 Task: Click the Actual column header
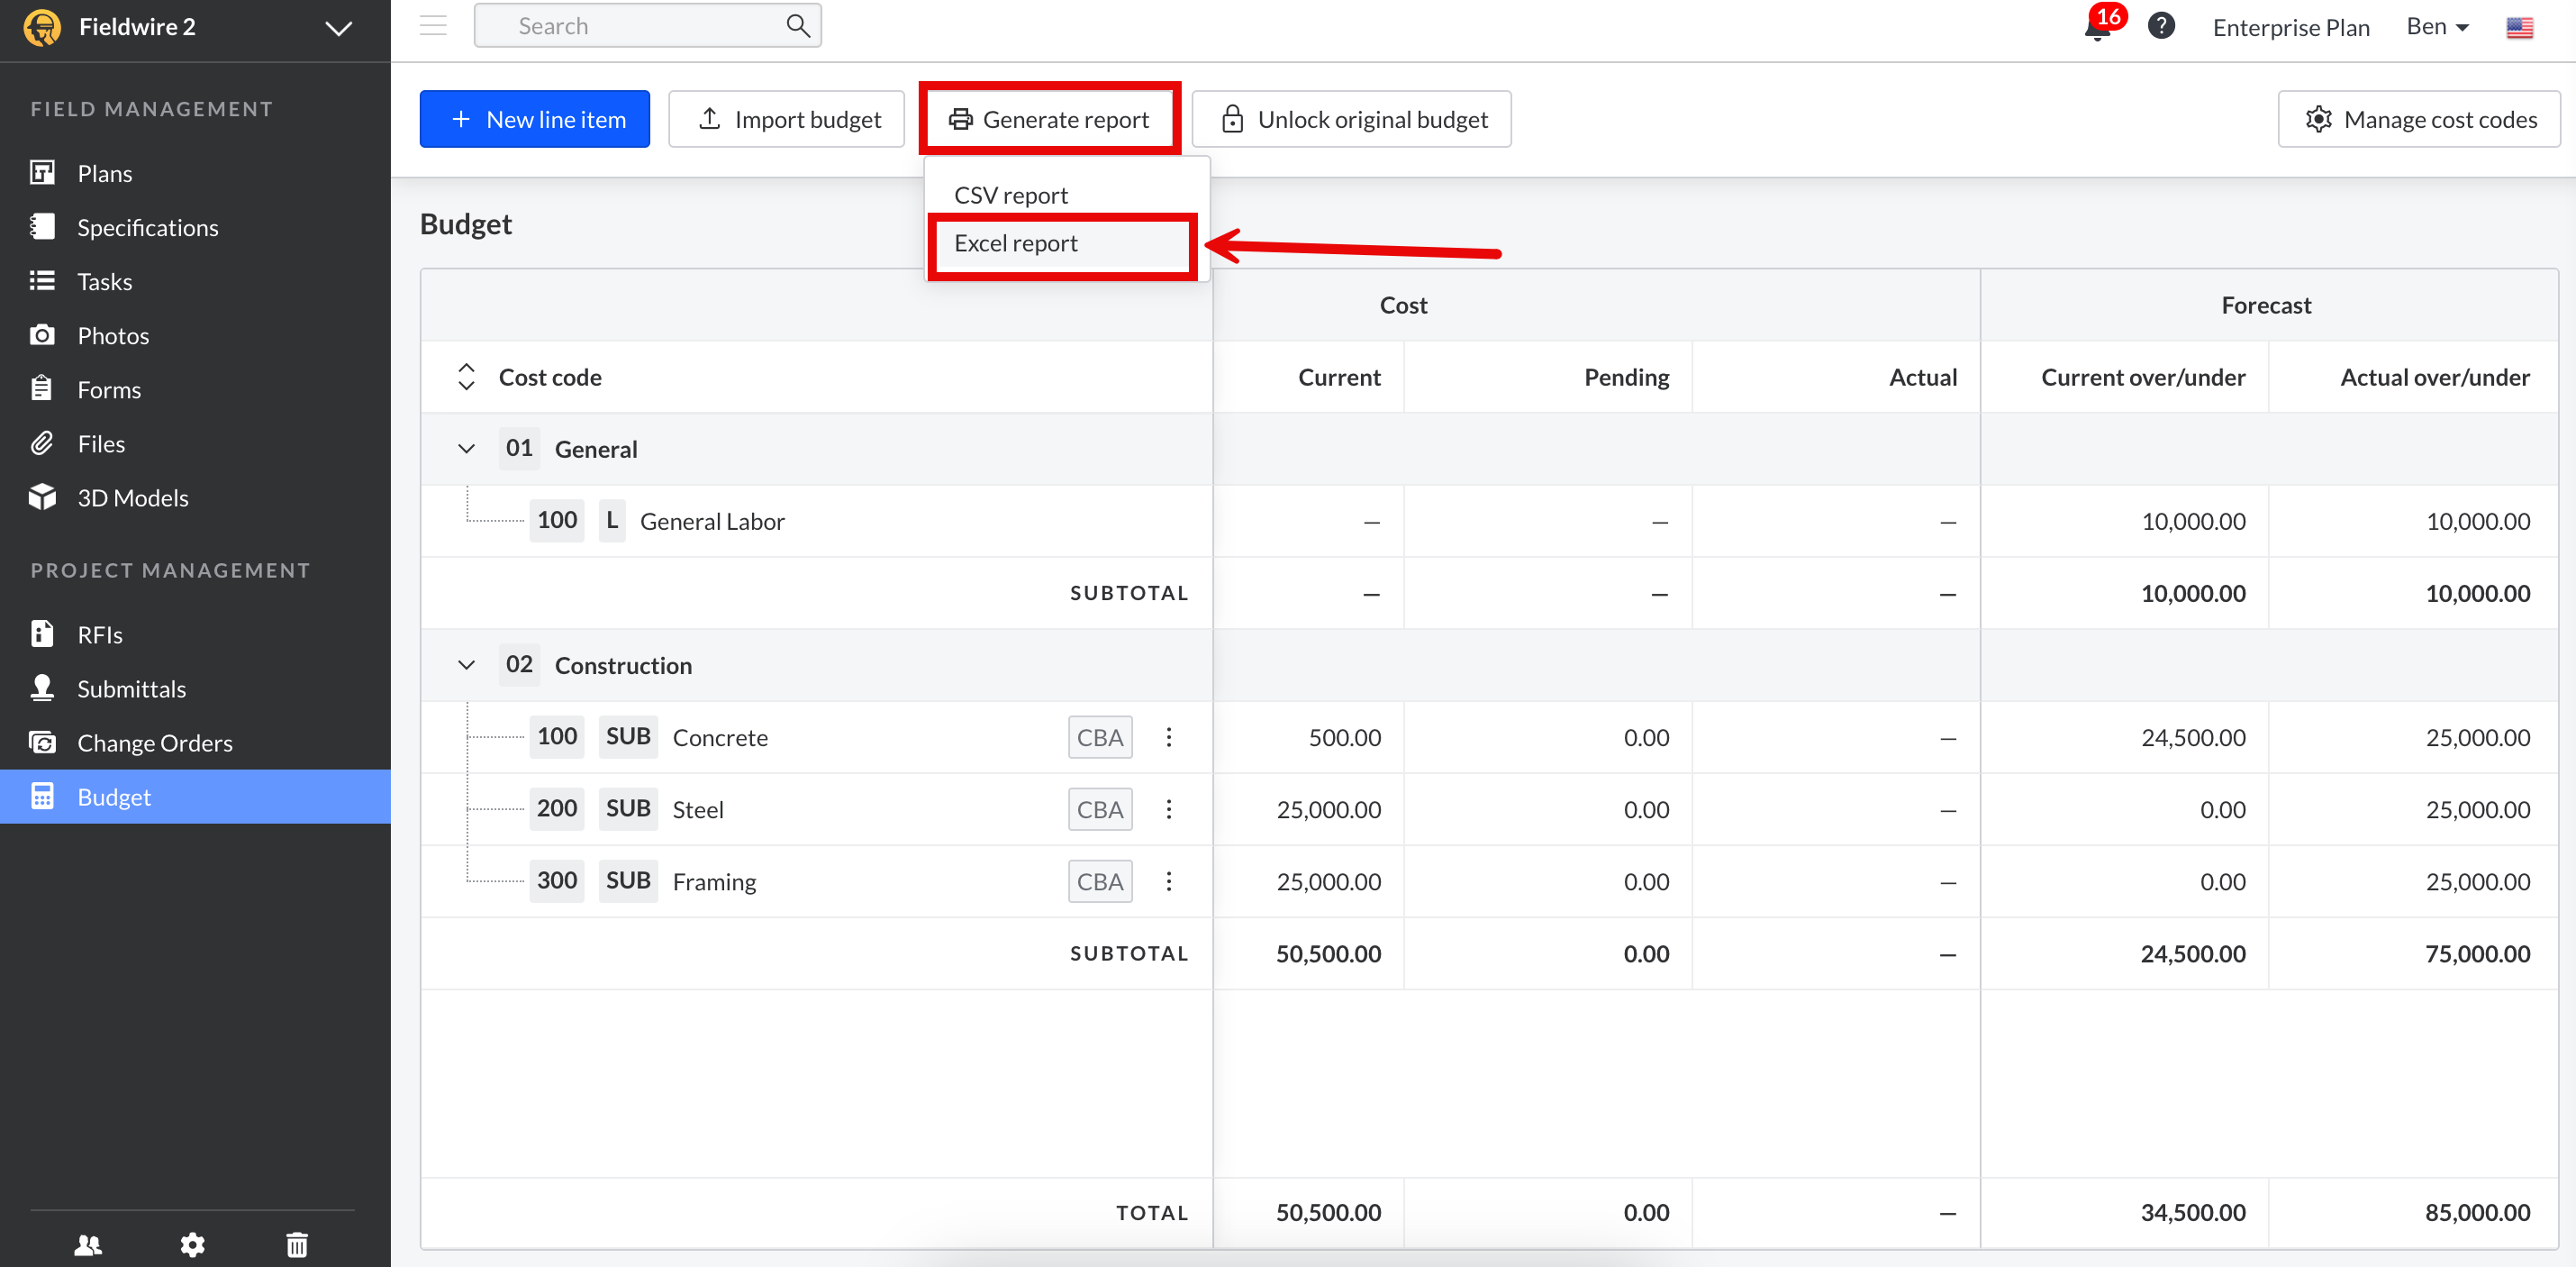click(1922, 378)
